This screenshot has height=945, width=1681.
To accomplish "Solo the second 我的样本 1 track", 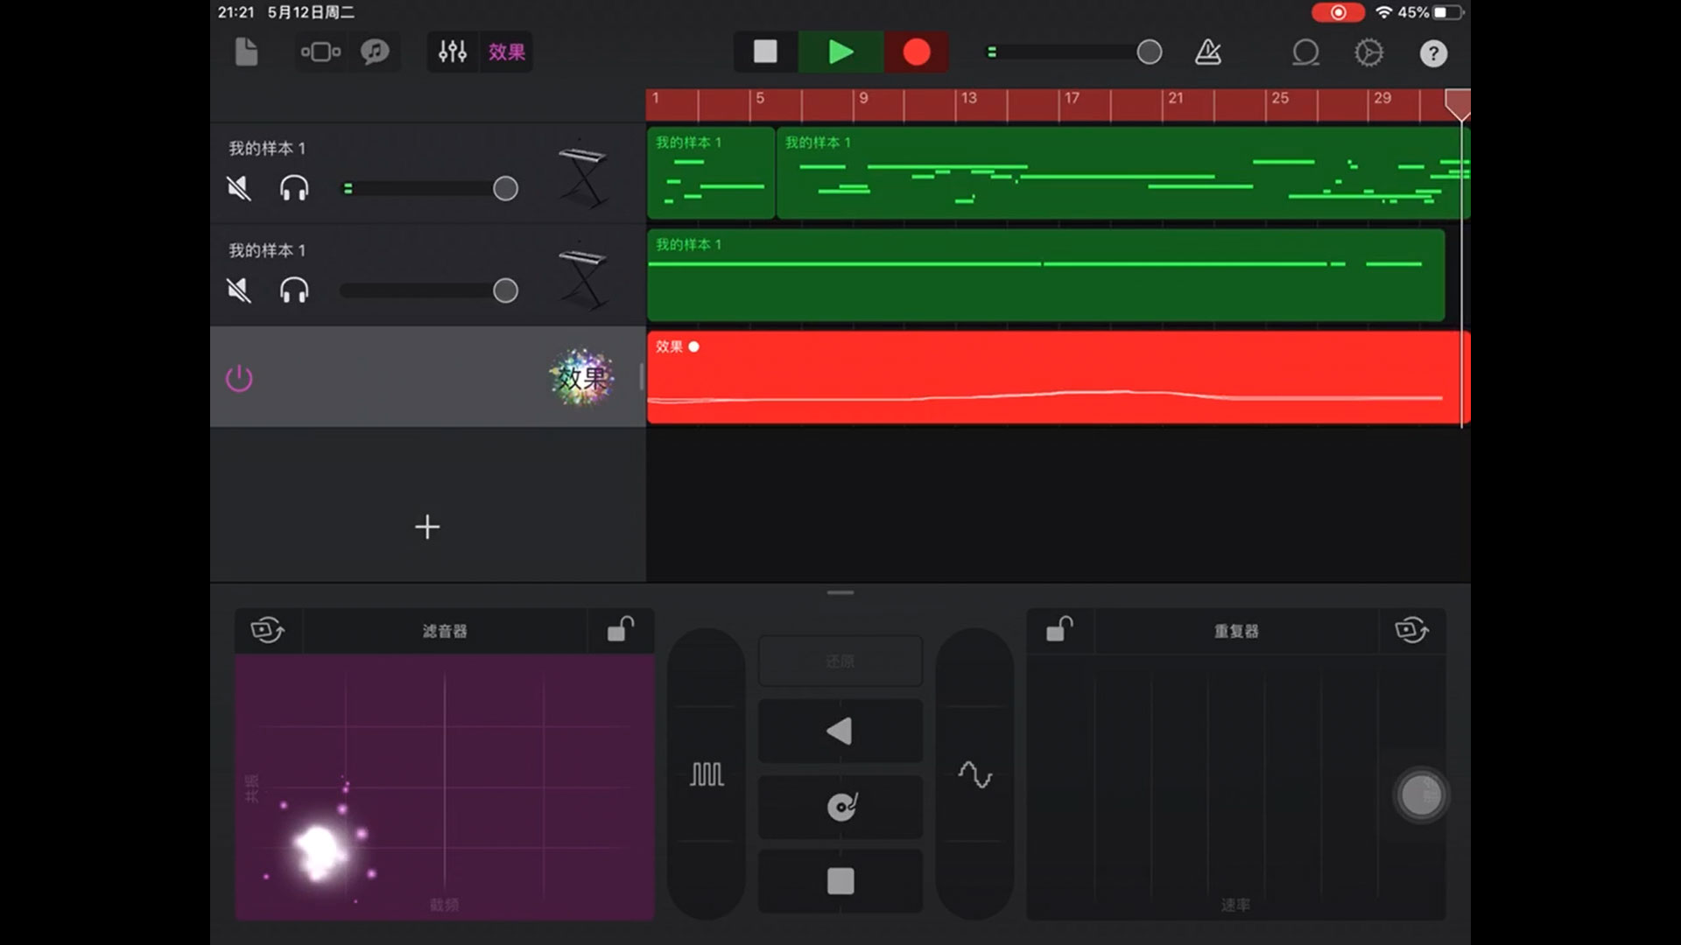I will click(x=294, y=290).
